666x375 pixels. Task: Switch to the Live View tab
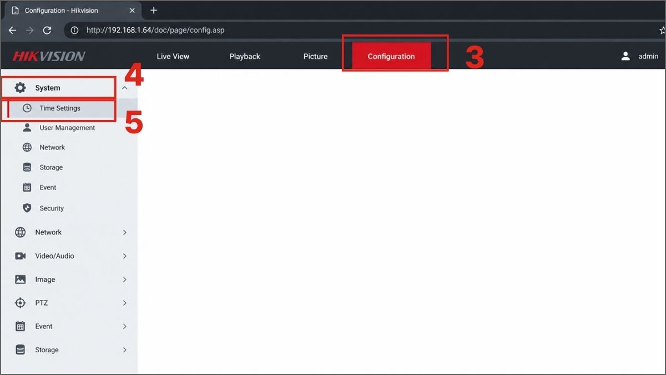tap(173, 56)
